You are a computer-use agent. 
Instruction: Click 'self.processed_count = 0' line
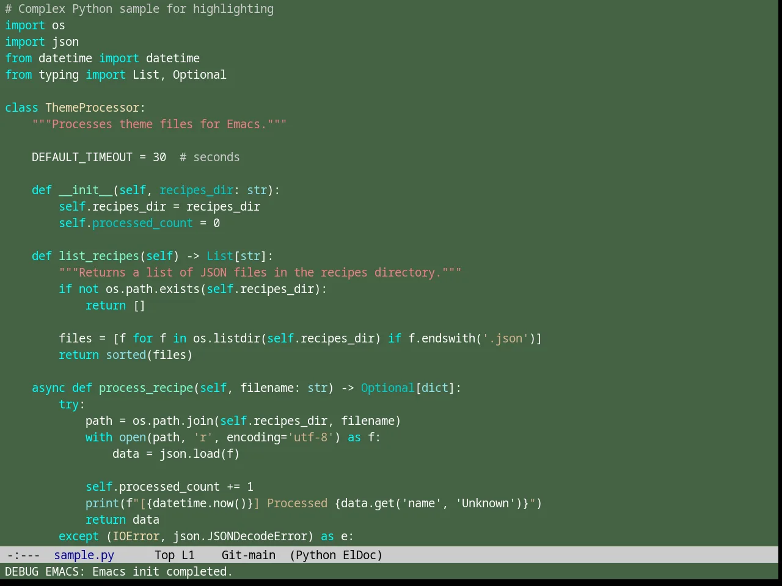pos(139,223)
